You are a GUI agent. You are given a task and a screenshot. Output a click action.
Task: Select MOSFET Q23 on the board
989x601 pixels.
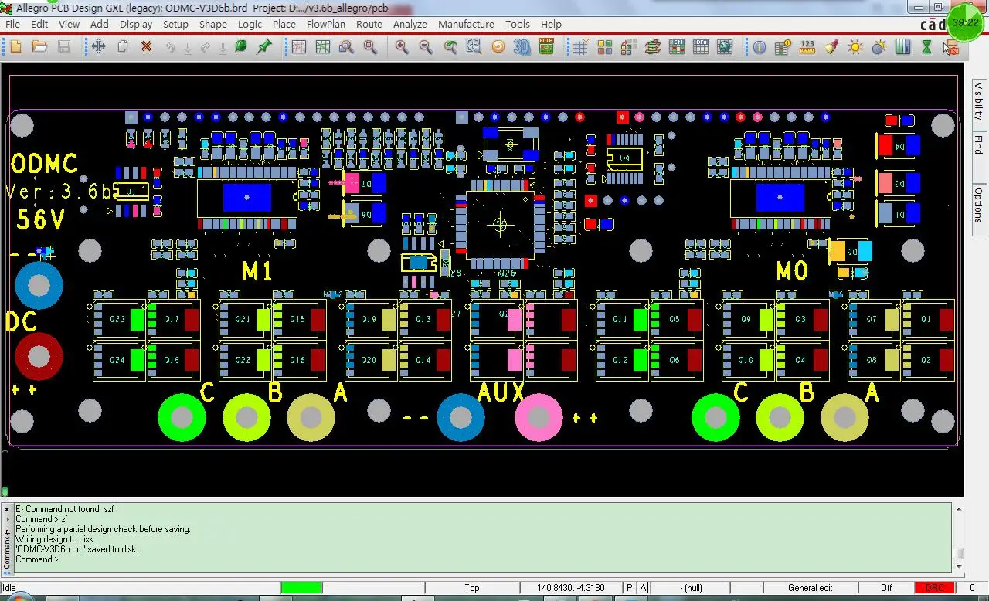pyautogui.click(x=119, y=320)
